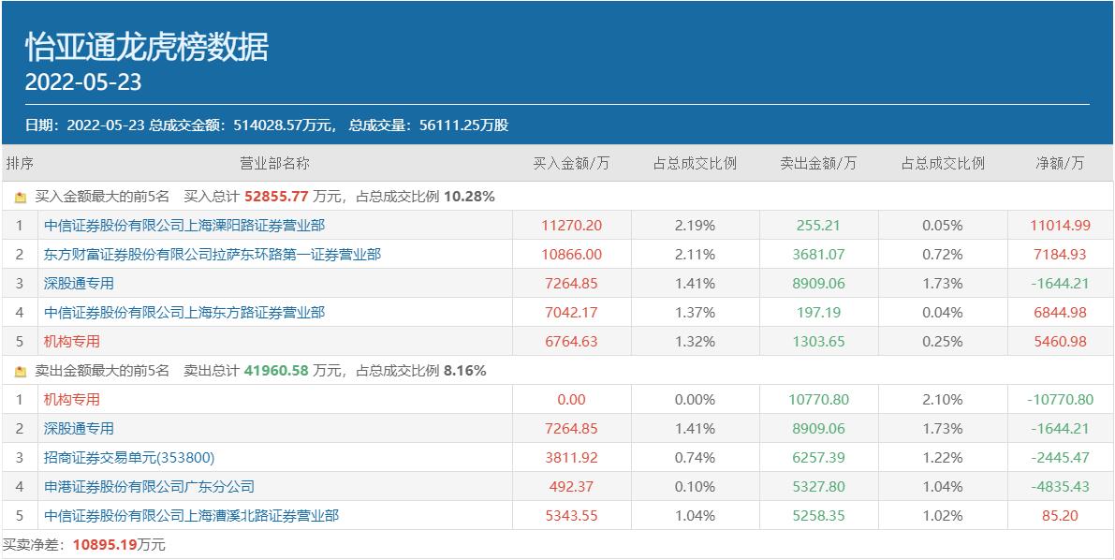Open 中信证券上海东方路证券营业部 link
The height and width of the screenshot is (560, 1115).
(184, 313)
